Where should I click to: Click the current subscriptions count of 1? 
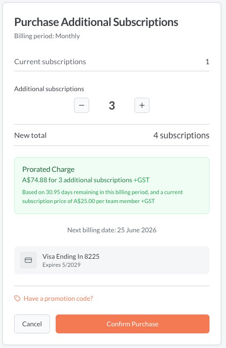pyautogui.click(x=208, y=62)
